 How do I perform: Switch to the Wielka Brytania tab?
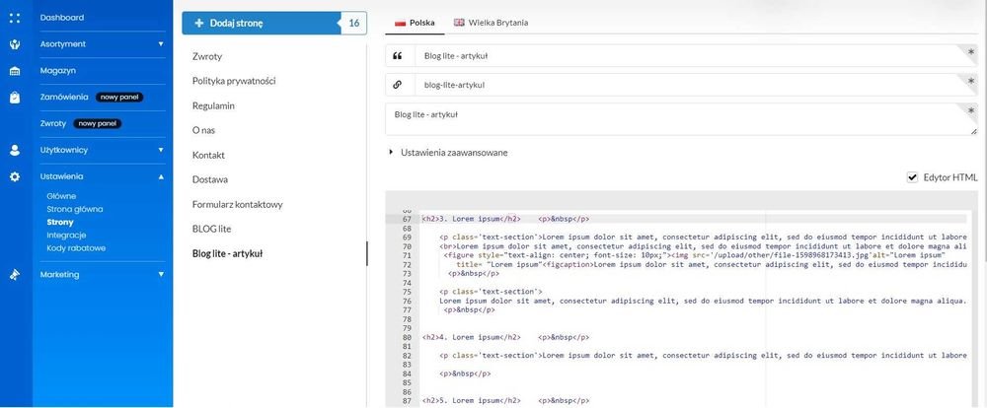[x=491, y=23]
